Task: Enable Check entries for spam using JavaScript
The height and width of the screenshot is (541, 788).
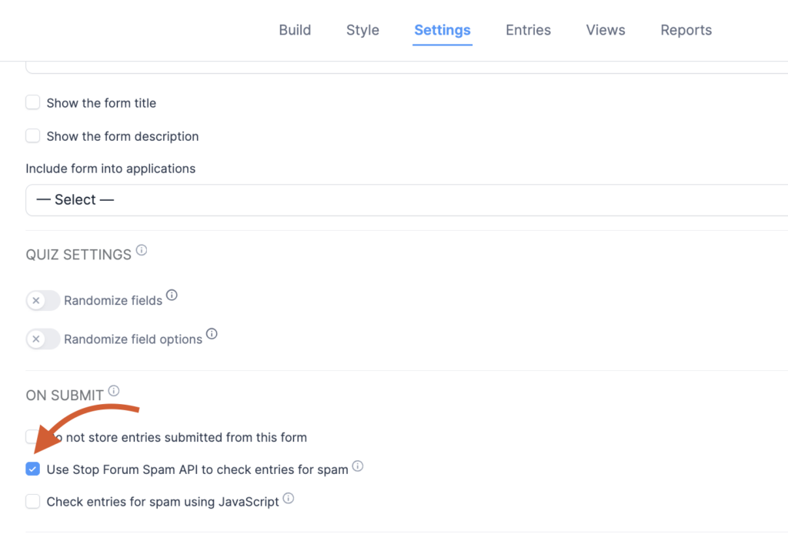Action: point(32,501)
